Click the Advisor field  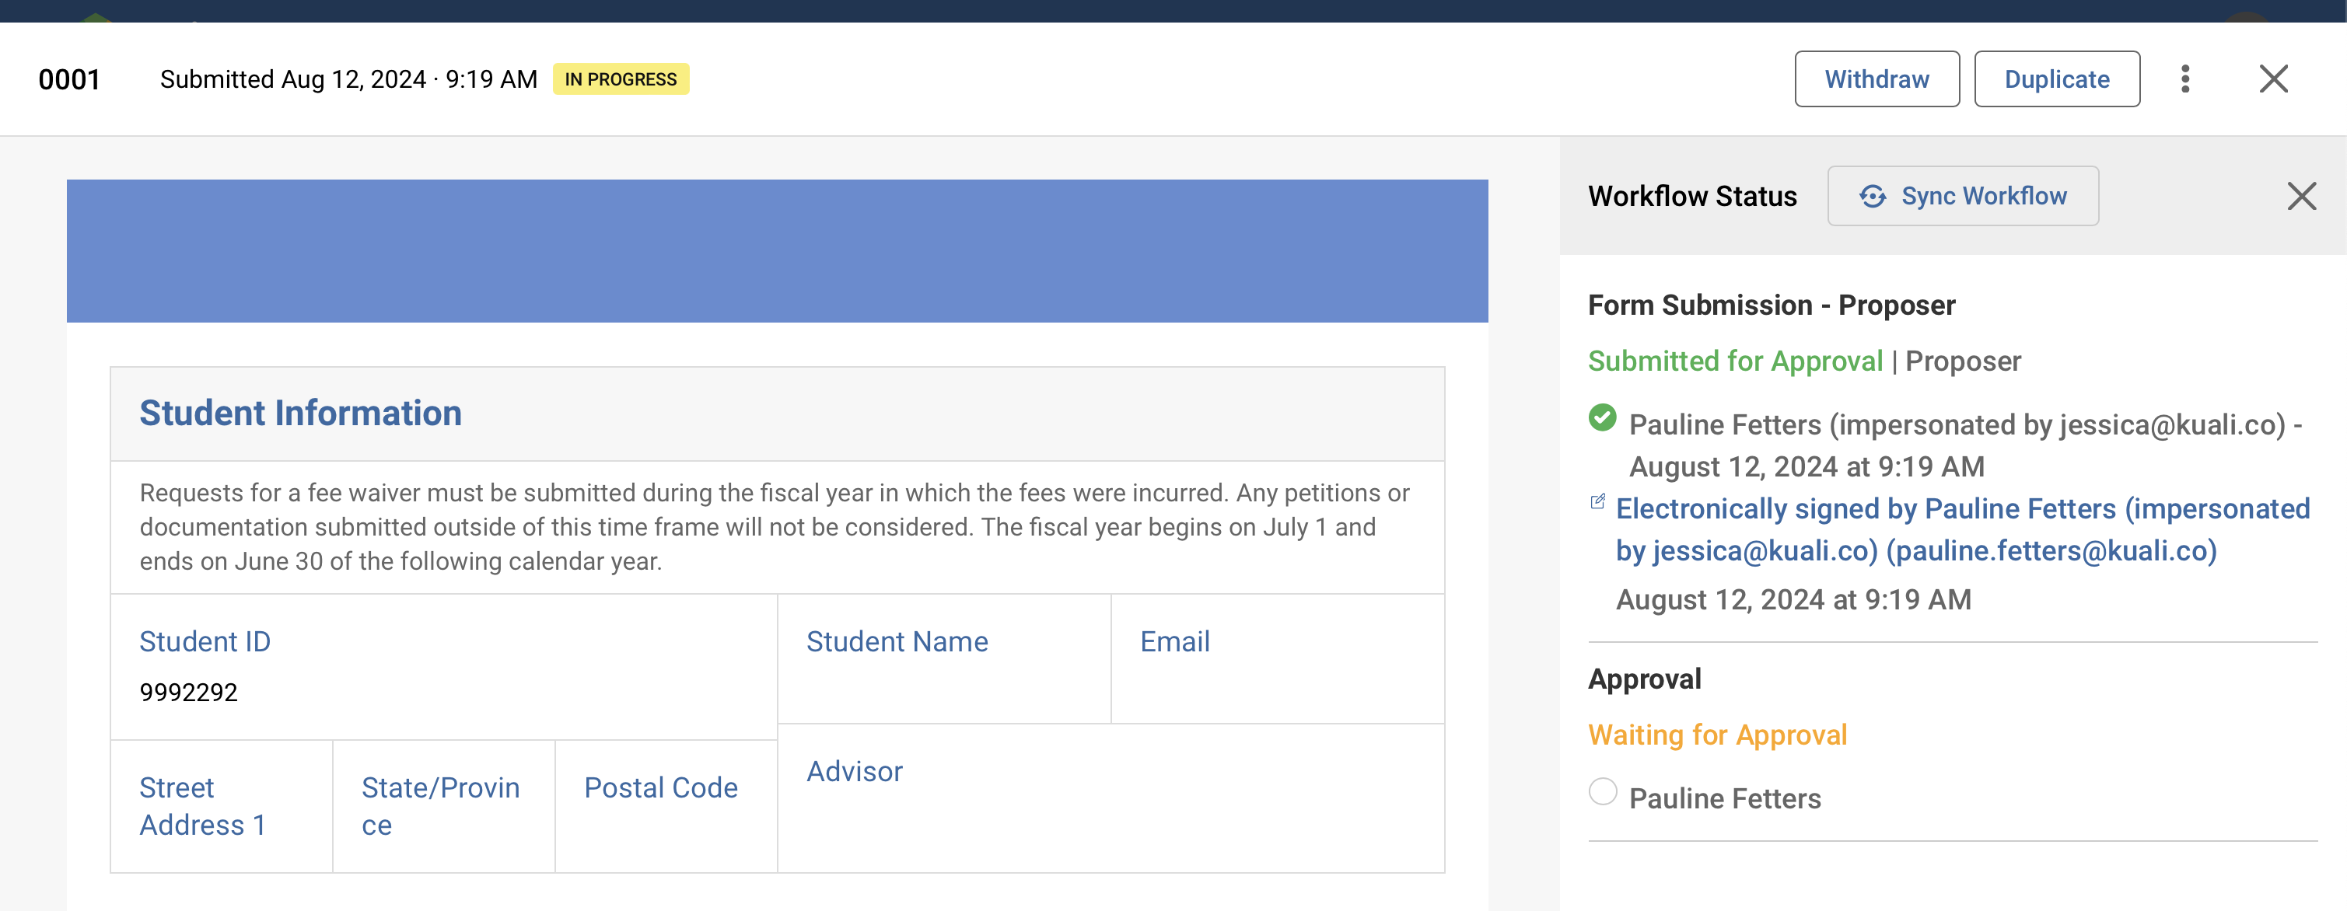point(853,771)
